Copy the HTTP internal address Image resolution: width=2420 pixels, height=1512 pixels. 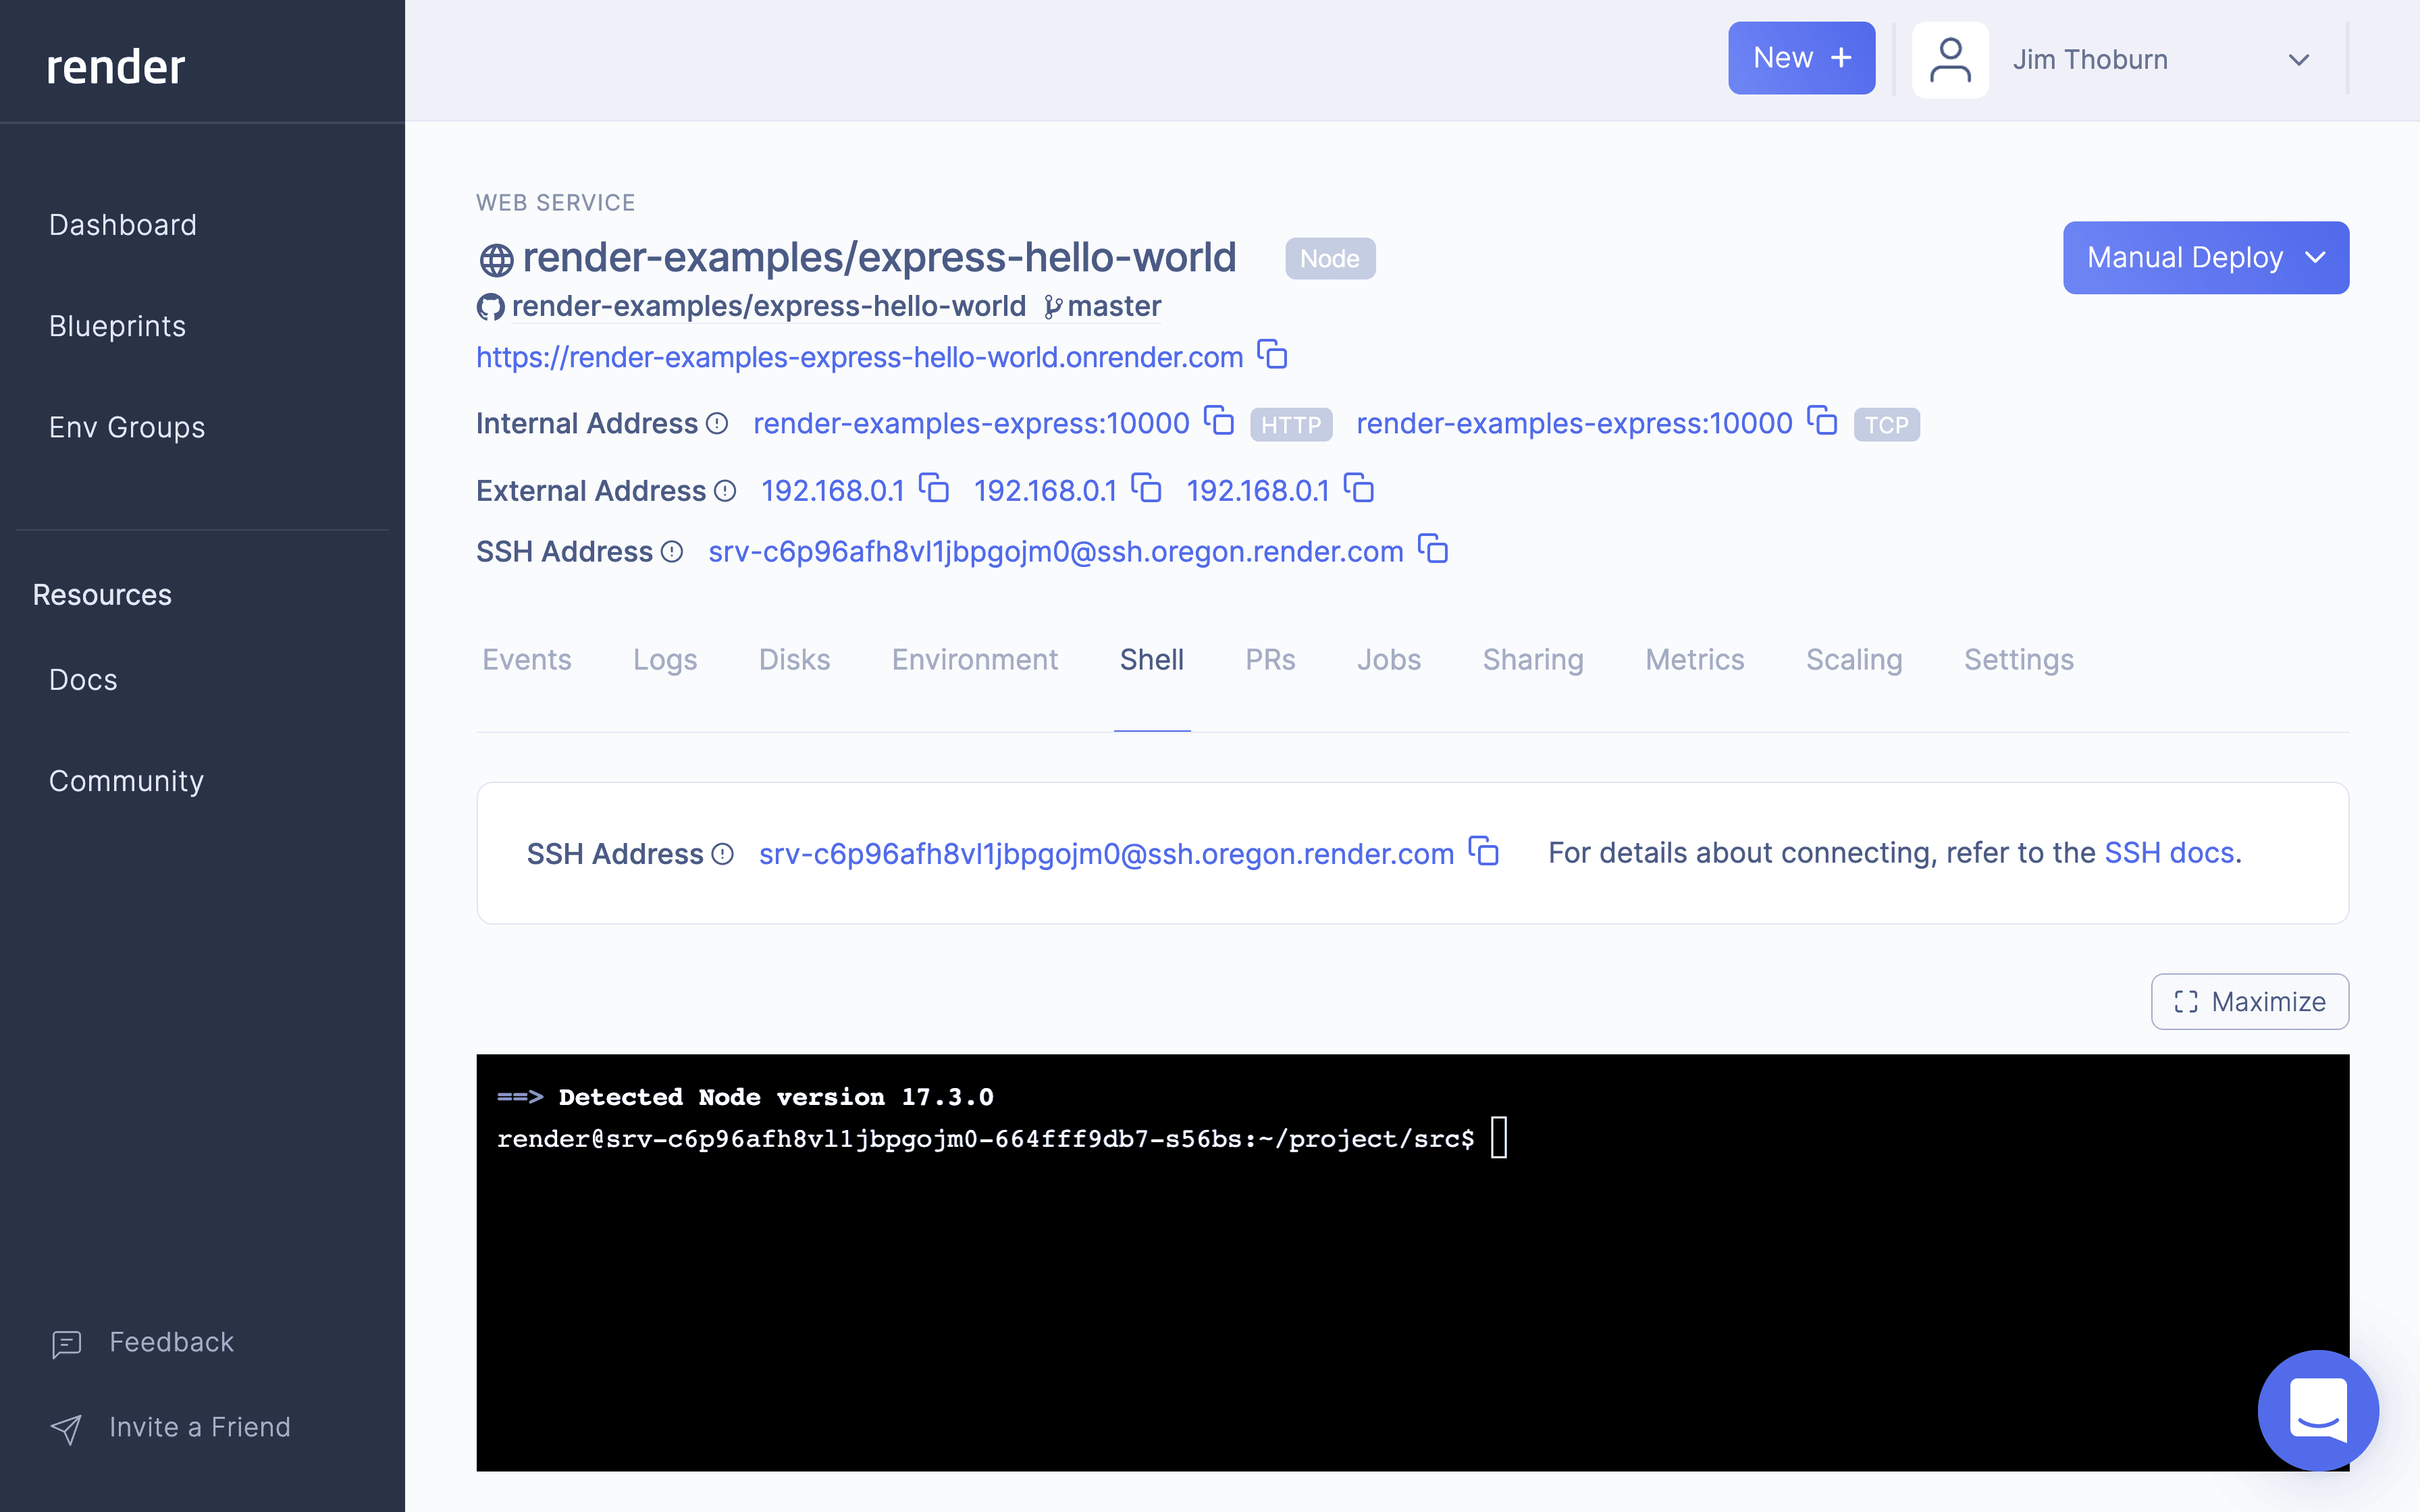(1218, 421)
